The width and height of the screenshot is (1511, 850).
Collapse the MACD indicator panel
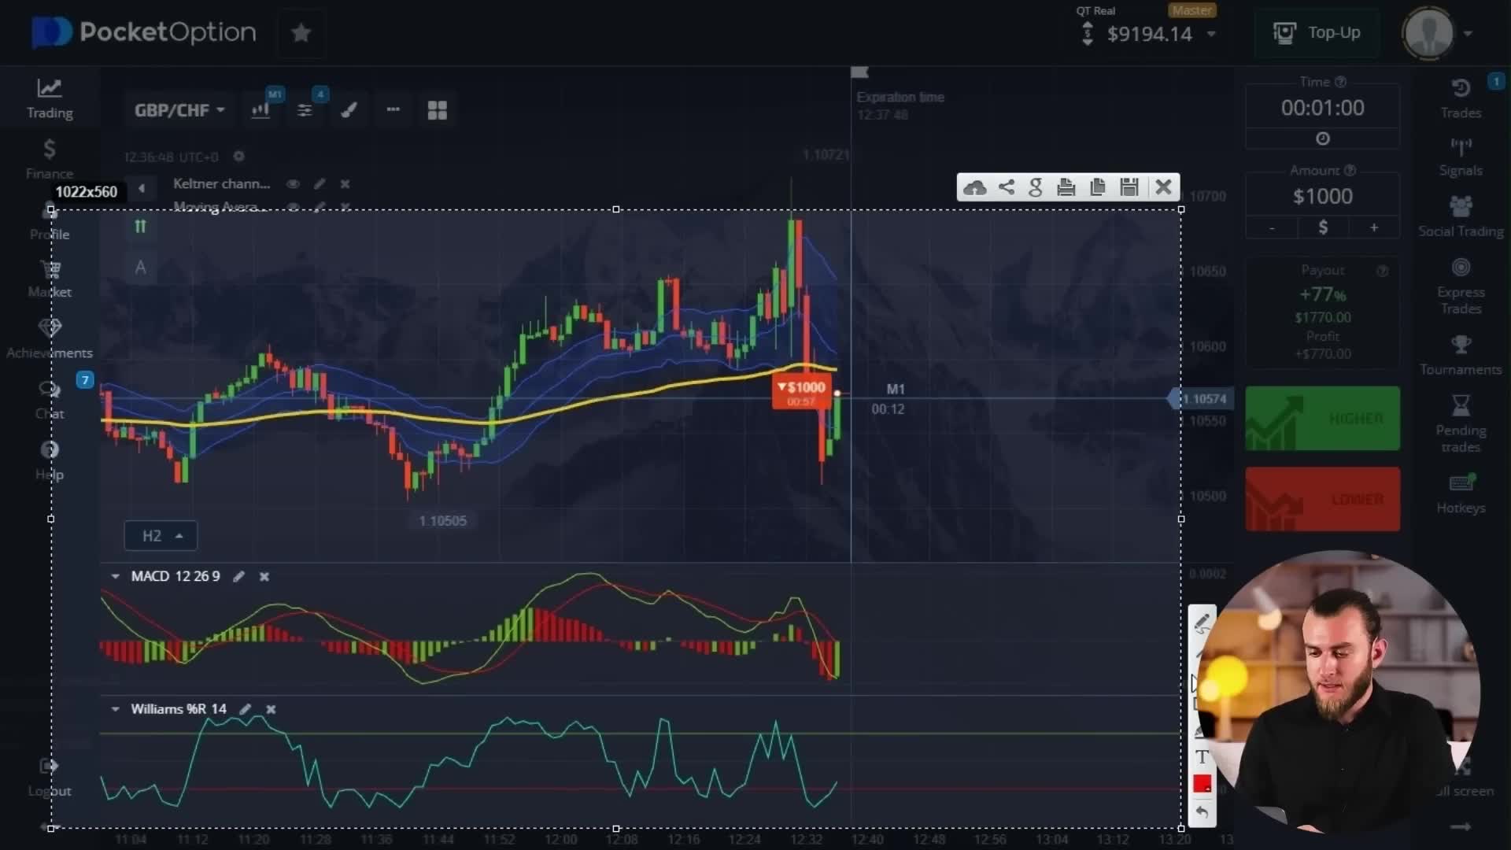pos(116,577)
